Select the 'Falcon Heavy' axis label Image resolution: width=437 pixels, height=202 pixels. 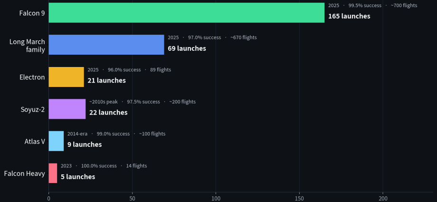(25, 173)
